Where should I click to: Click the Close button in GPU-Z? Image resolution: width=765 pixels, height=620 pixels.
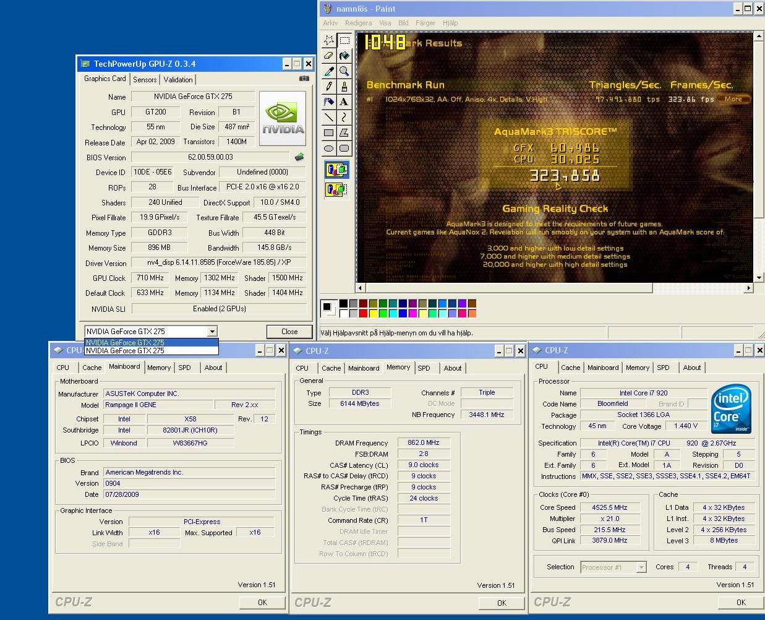[x=289, y=332]
